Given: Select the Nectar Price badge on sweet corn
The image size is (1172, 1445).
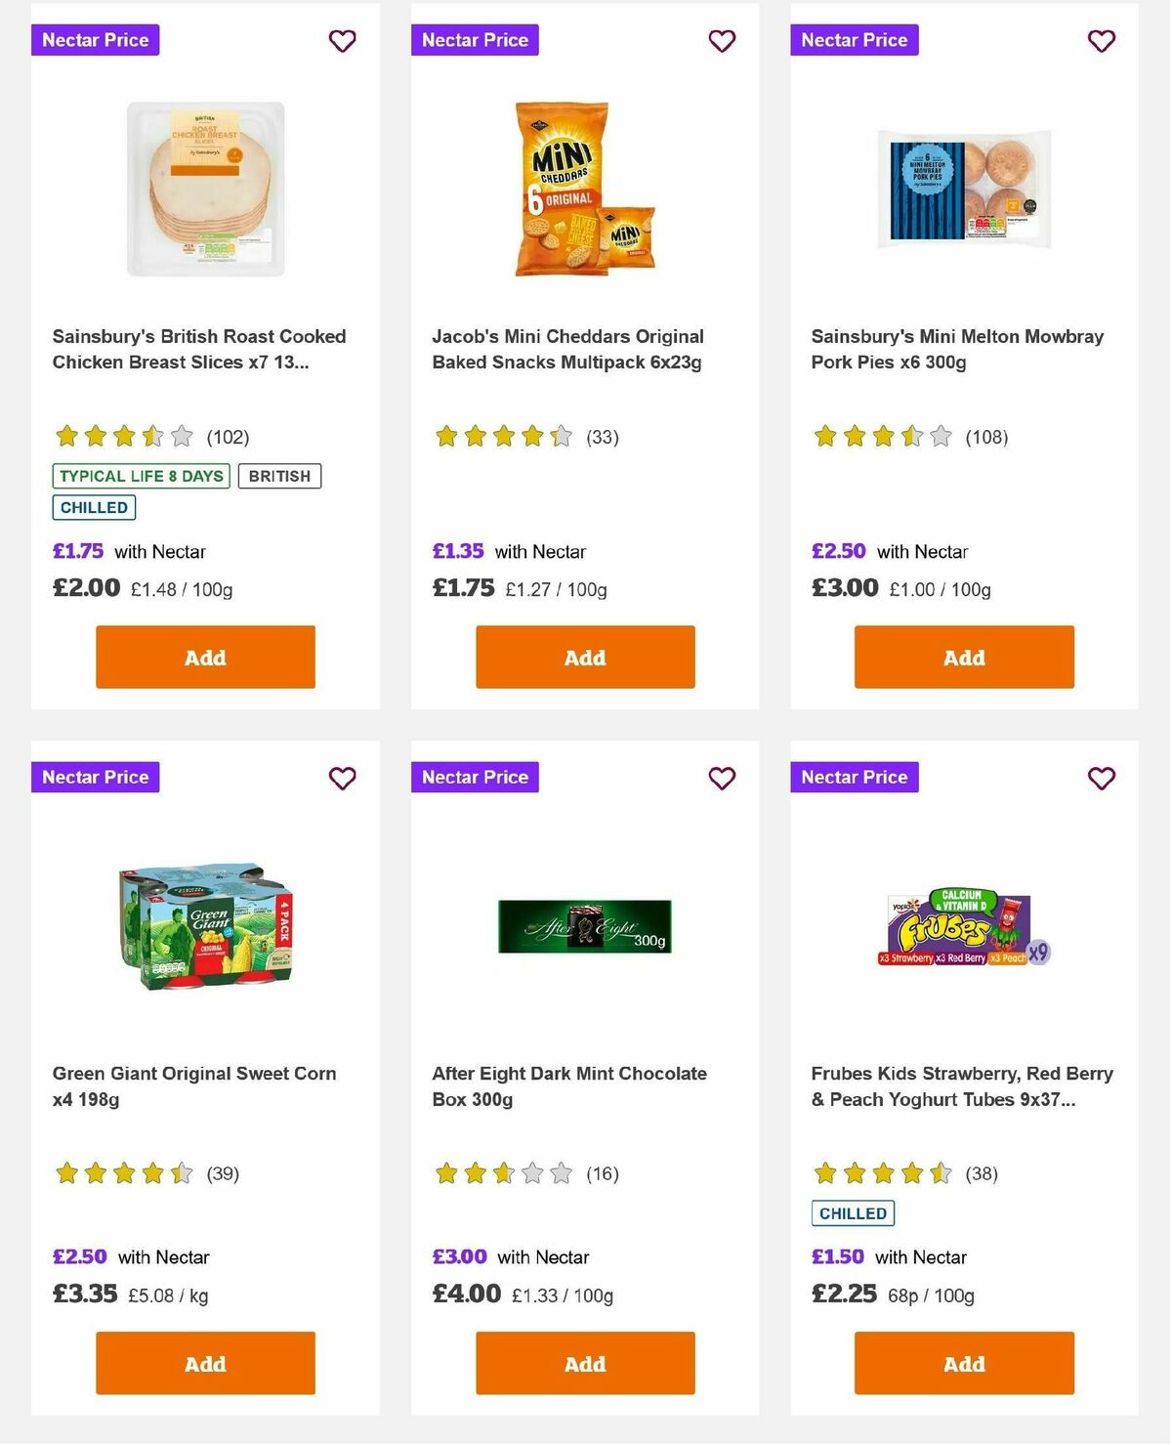Looking at the screenshot, I should pos(95,778).
